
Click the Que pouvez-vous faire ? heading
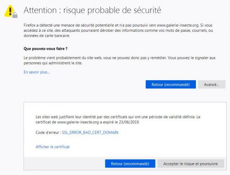(x=46, y=49)
